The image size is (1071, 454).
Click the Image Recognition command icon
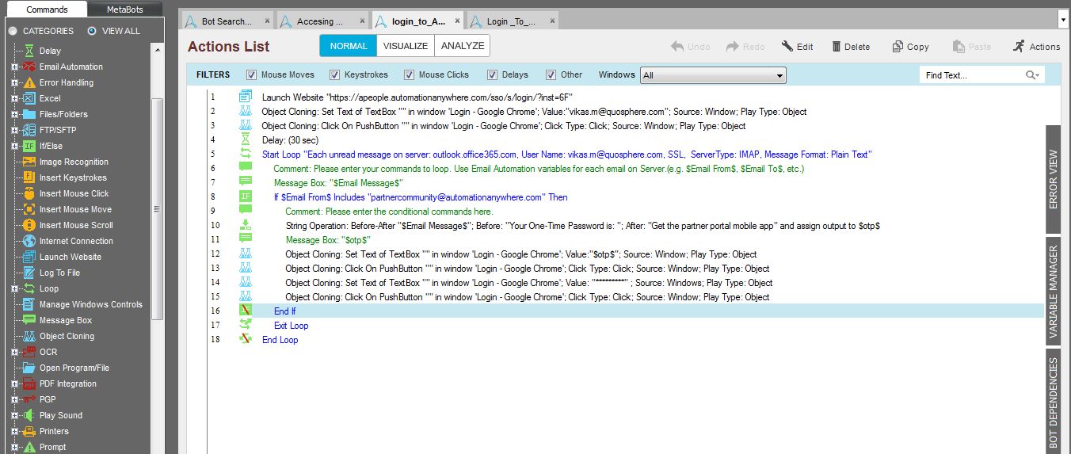(29, 162)
